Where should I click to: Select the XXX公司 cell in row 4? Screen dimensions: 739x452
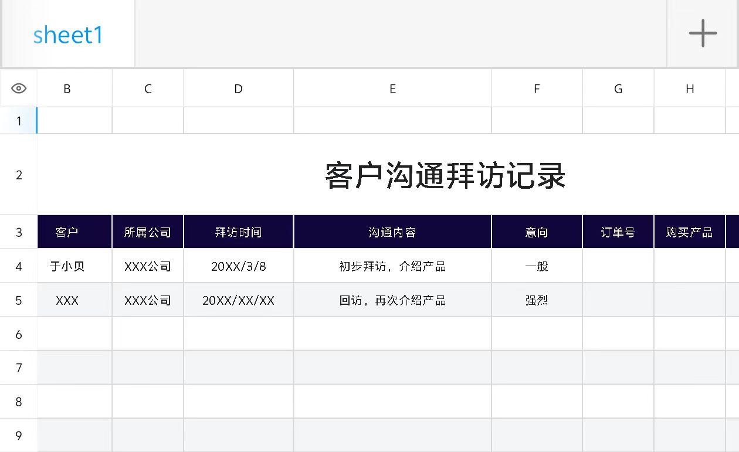pos(148,266)
